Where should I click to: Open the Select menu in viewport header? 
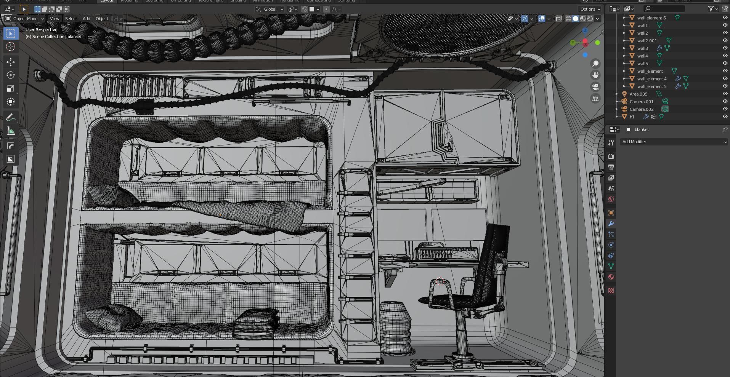(x=71, y=19)
